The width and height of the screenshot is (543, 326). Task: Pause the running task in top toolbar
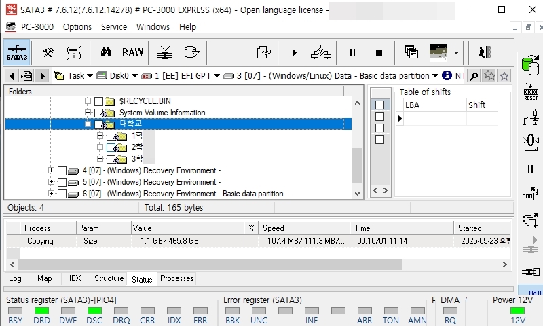[352, 53]
